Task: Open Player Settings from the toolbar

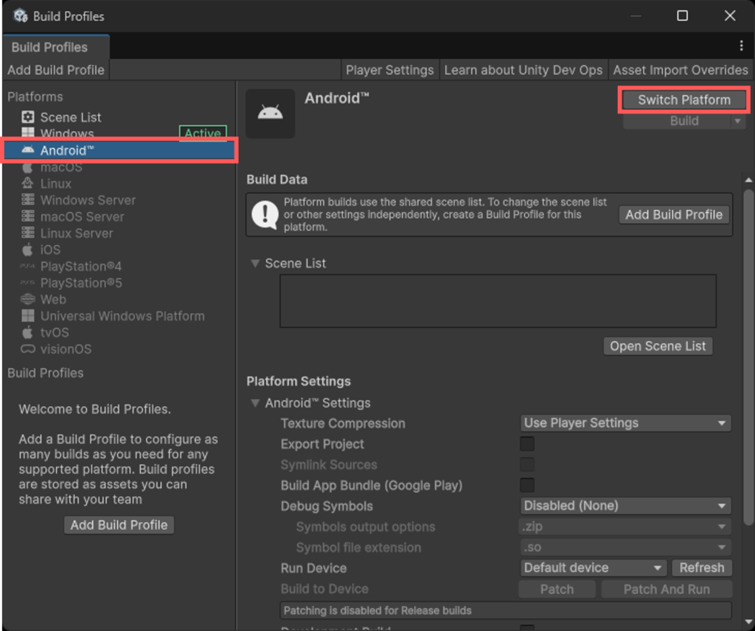Action: coord(389,70)
